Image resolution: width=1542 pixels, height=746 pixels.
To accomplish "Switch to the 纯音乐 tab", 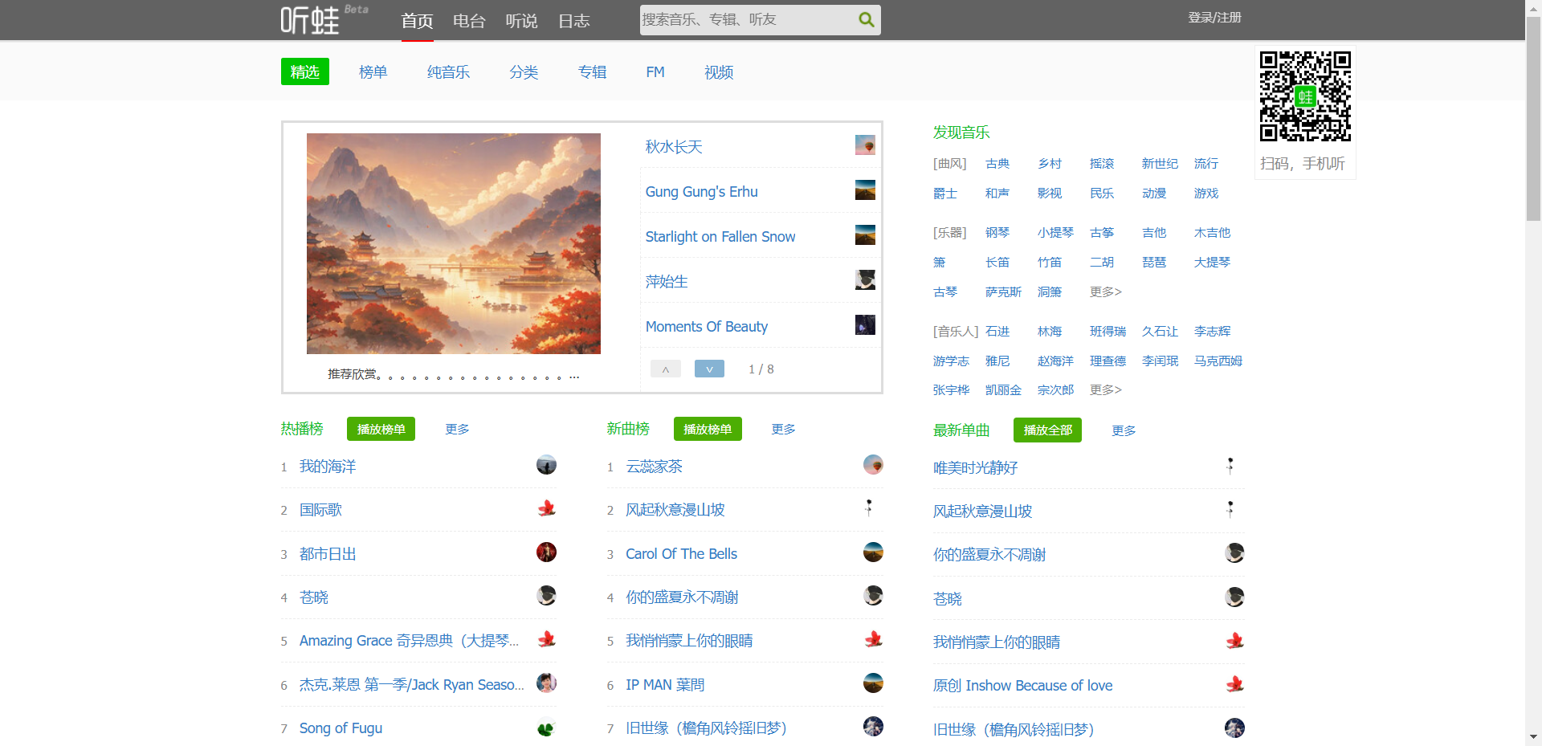I will point(448,71).
